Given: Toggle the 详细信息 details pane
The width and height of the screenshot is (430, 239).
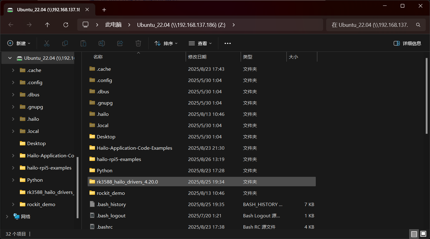Looking at the screenshot, I should point(407,43).
